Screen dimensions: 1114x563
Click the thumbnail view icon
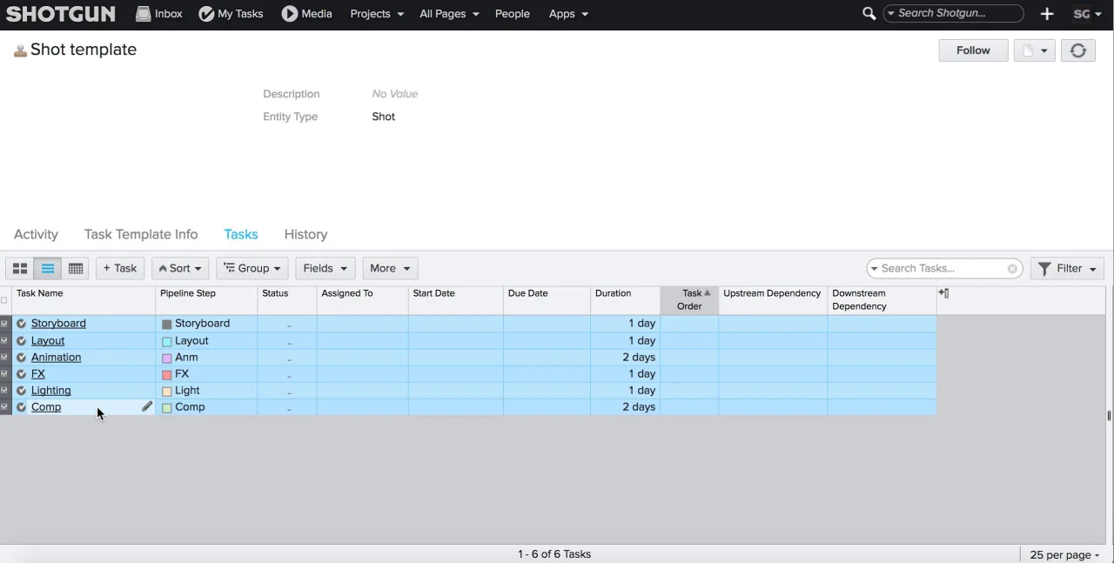tap(19, 269)
